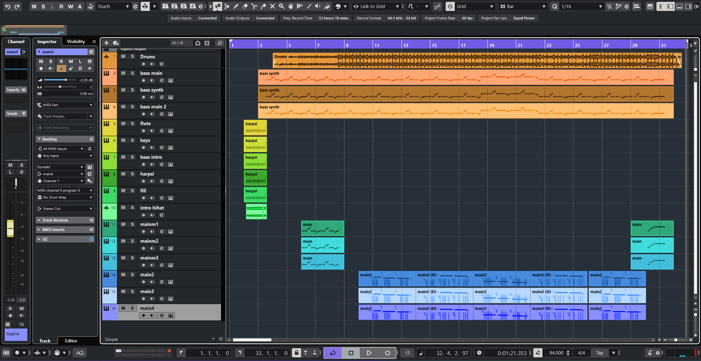
Task: Toggle Auto-Scroll button in toolbar
Action: click(x=145, y=6)
